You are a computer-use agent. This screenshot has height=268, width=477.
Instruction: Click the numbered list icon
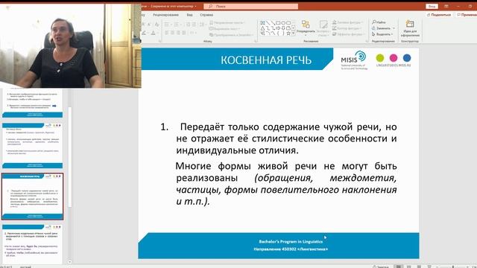(x=177, y=25)
